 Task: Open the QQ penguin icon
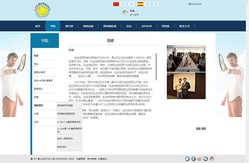click(212, 159)
